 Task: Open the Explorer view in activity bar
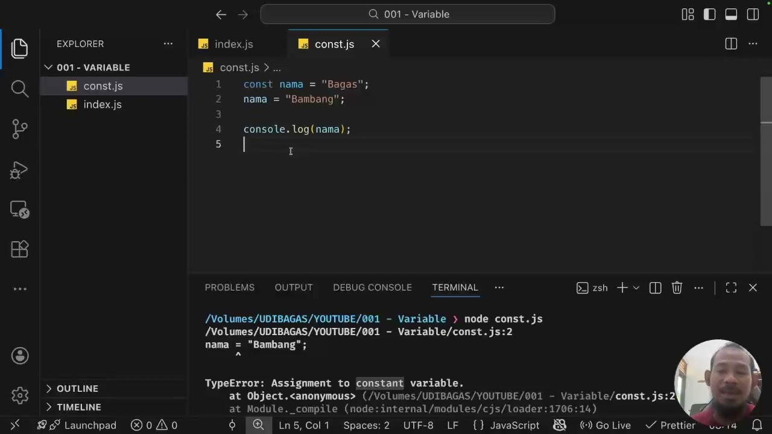click(19, 48)
